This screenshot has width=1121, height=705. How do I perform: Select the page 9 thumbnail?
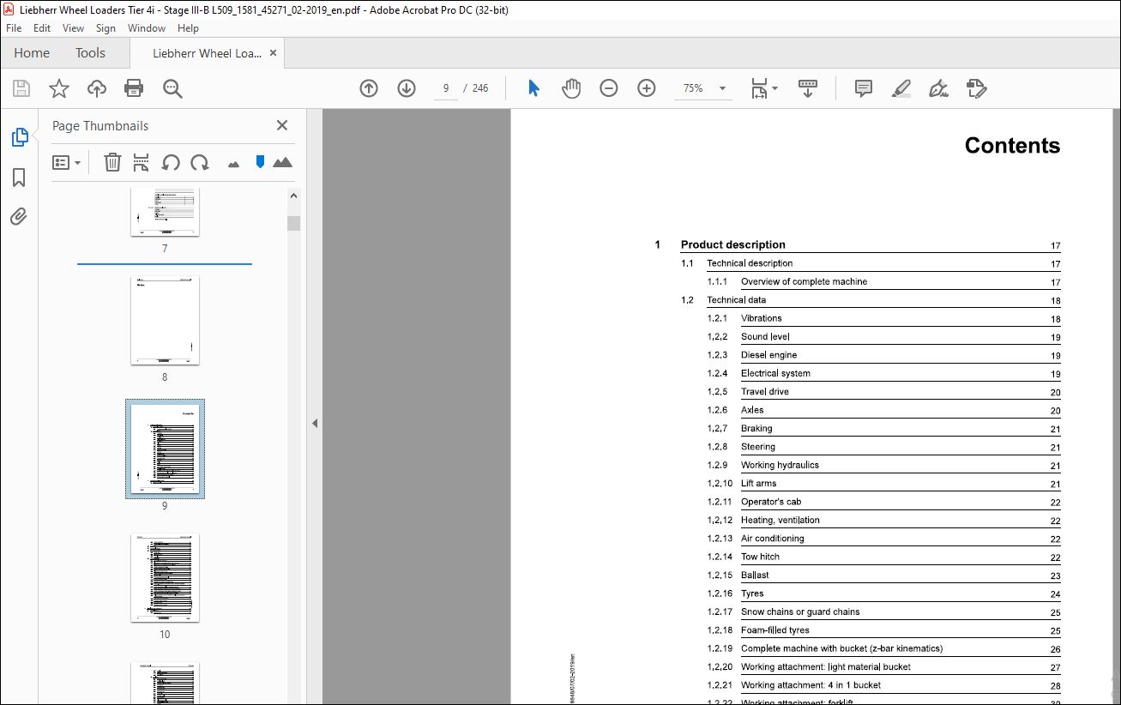(165, 449)
